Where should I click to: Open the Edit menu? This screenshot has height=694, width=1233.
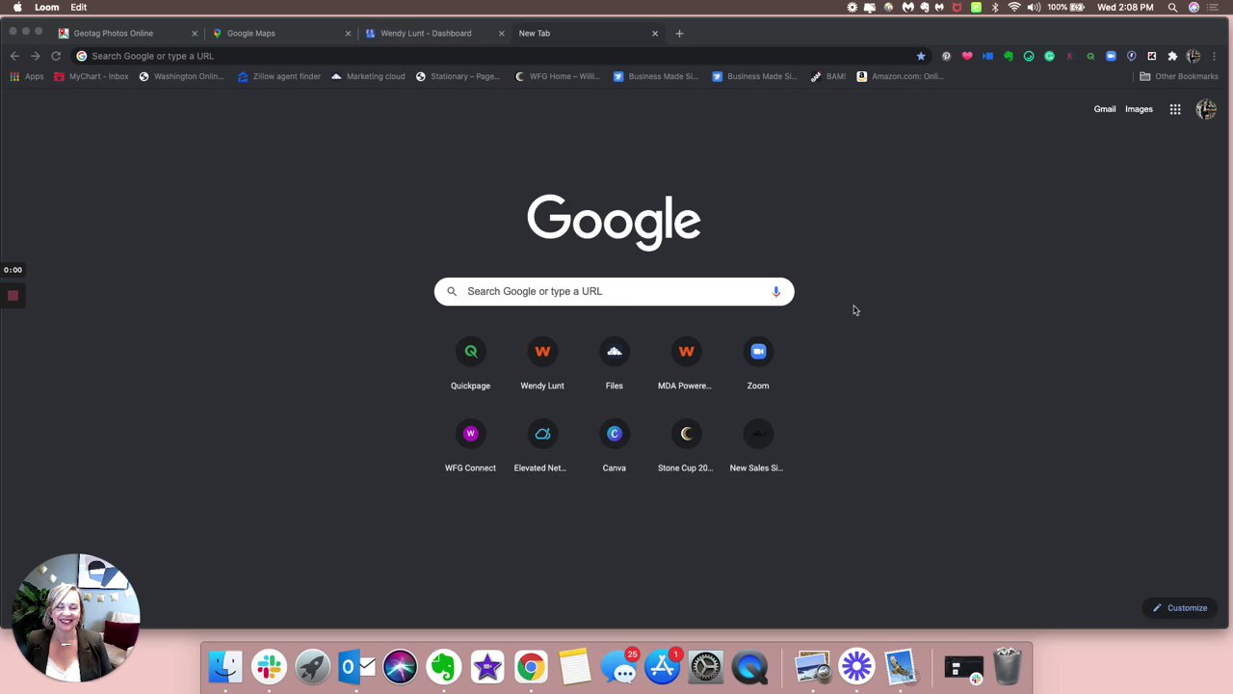click(x=79, y=7)
